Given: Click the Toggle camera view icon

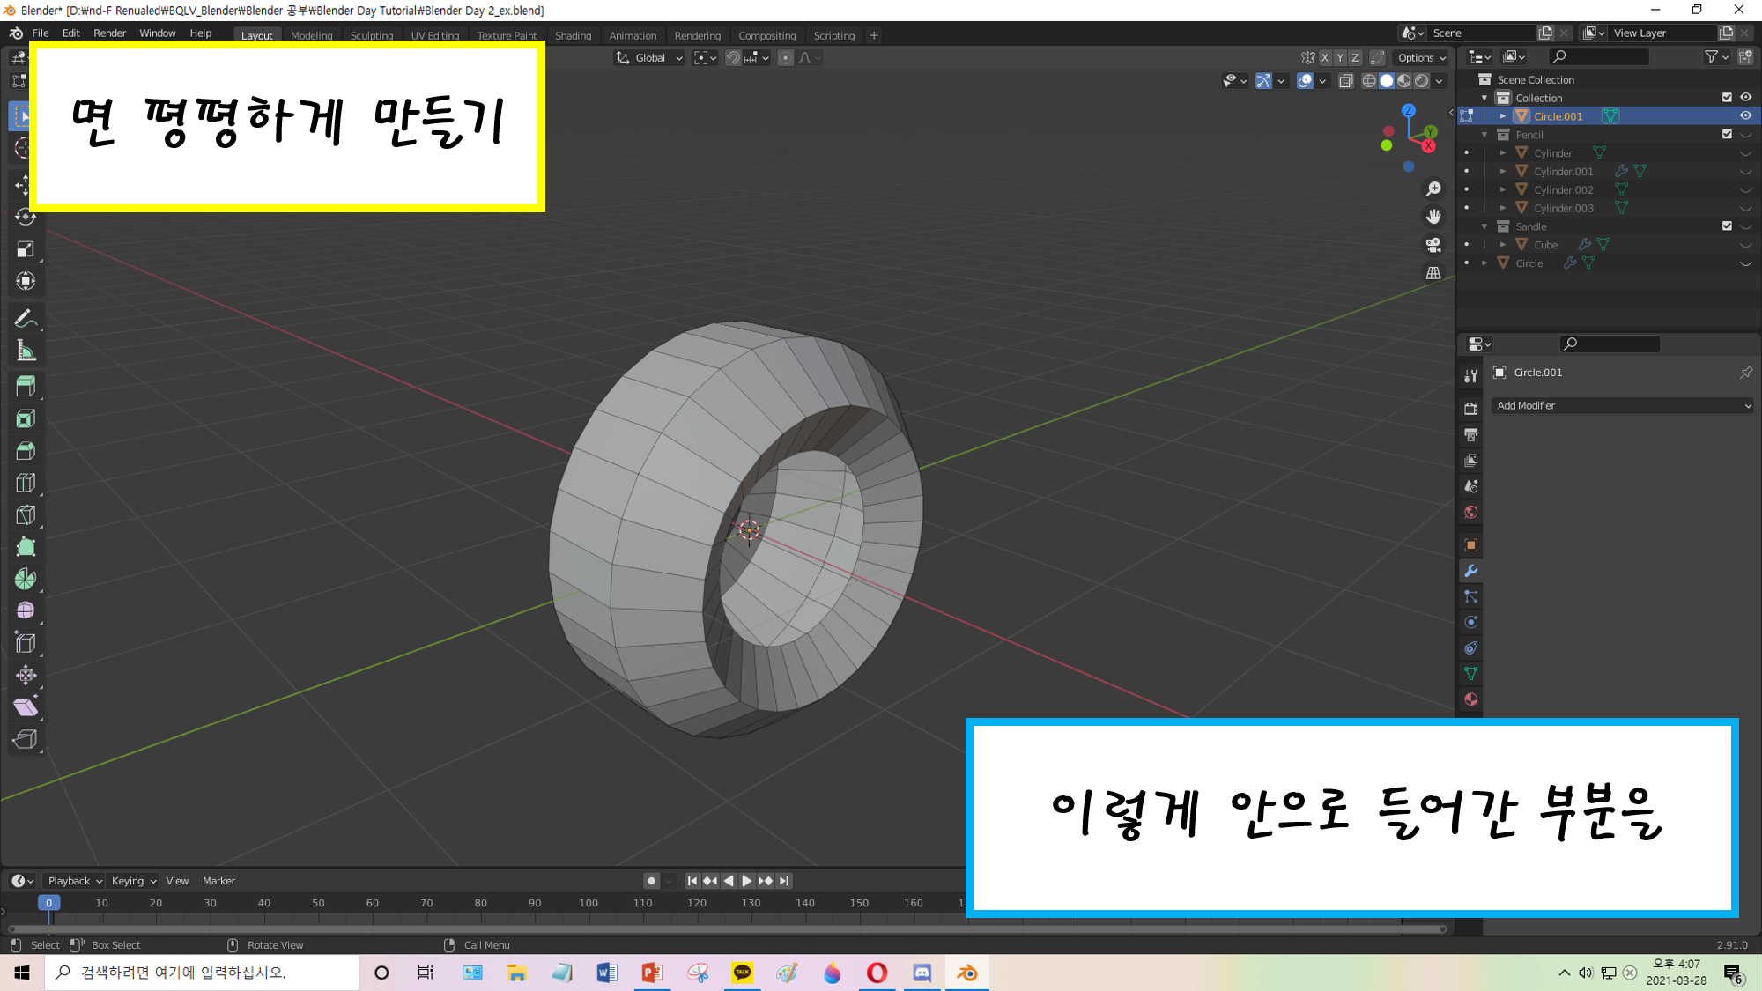Looking at the screenshot, I should pyautogui.click(x=1433, y=245).
